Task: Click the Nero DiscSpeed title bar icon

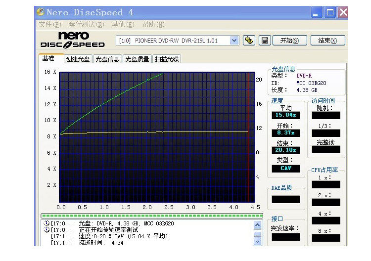Action: (x=41, y=12)
